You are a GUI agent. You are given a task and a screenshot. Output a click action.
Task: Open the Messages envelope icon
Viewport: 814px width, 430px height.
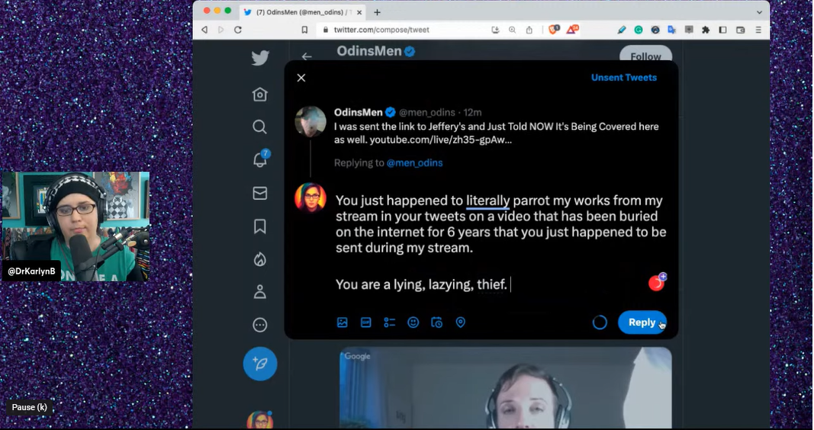point(259,193)
